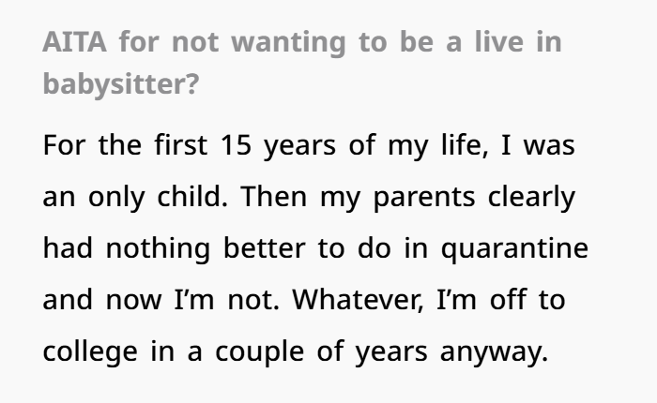Click the word "live" in the heading
This screenshot has height=403, width=657.
[499, 42]
